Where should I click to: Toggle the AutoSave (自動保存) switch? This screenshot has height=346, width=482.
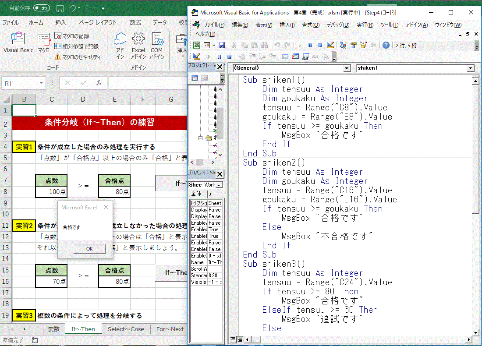[x=42, y=8]
